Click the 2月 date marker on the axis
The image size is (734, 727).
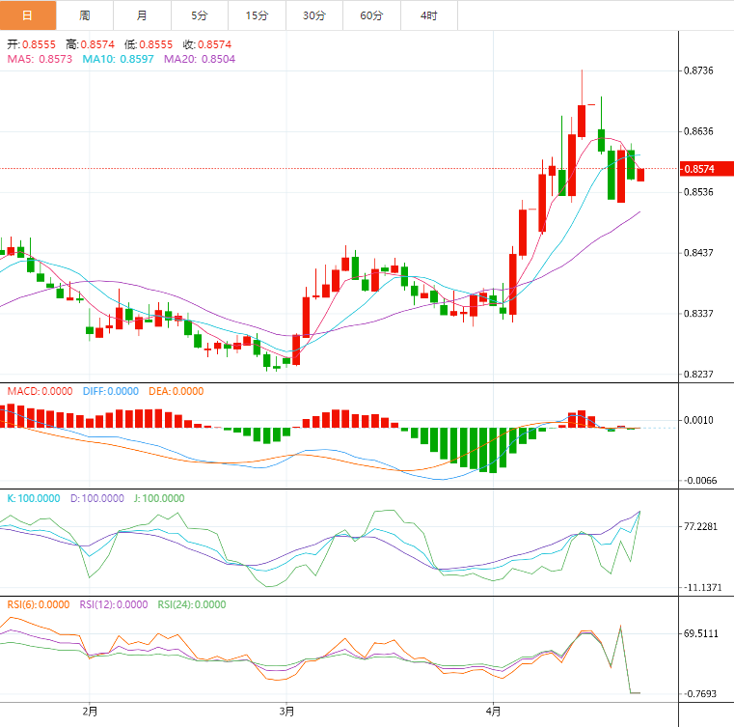pos(90,712)
